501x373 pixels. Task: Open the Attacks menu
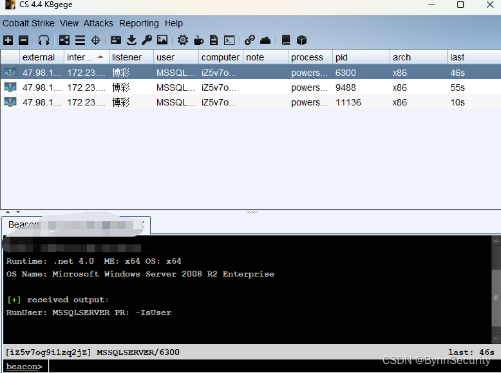tap(99, 23)
